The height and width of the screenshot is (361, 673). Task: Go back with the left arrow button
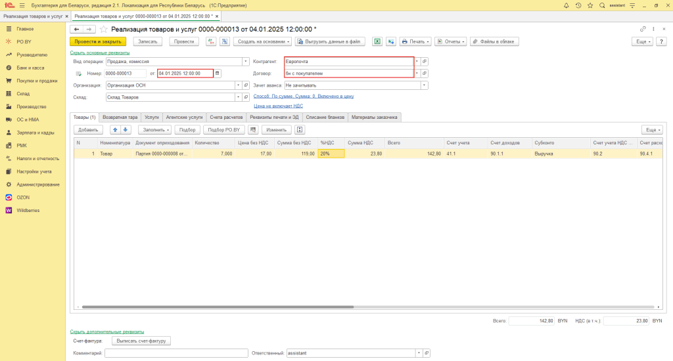[x=76, y=29]
